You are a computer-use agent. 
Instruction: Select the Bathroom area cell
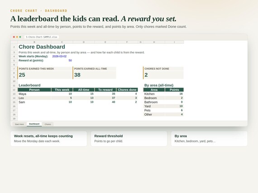coord(154,102)
